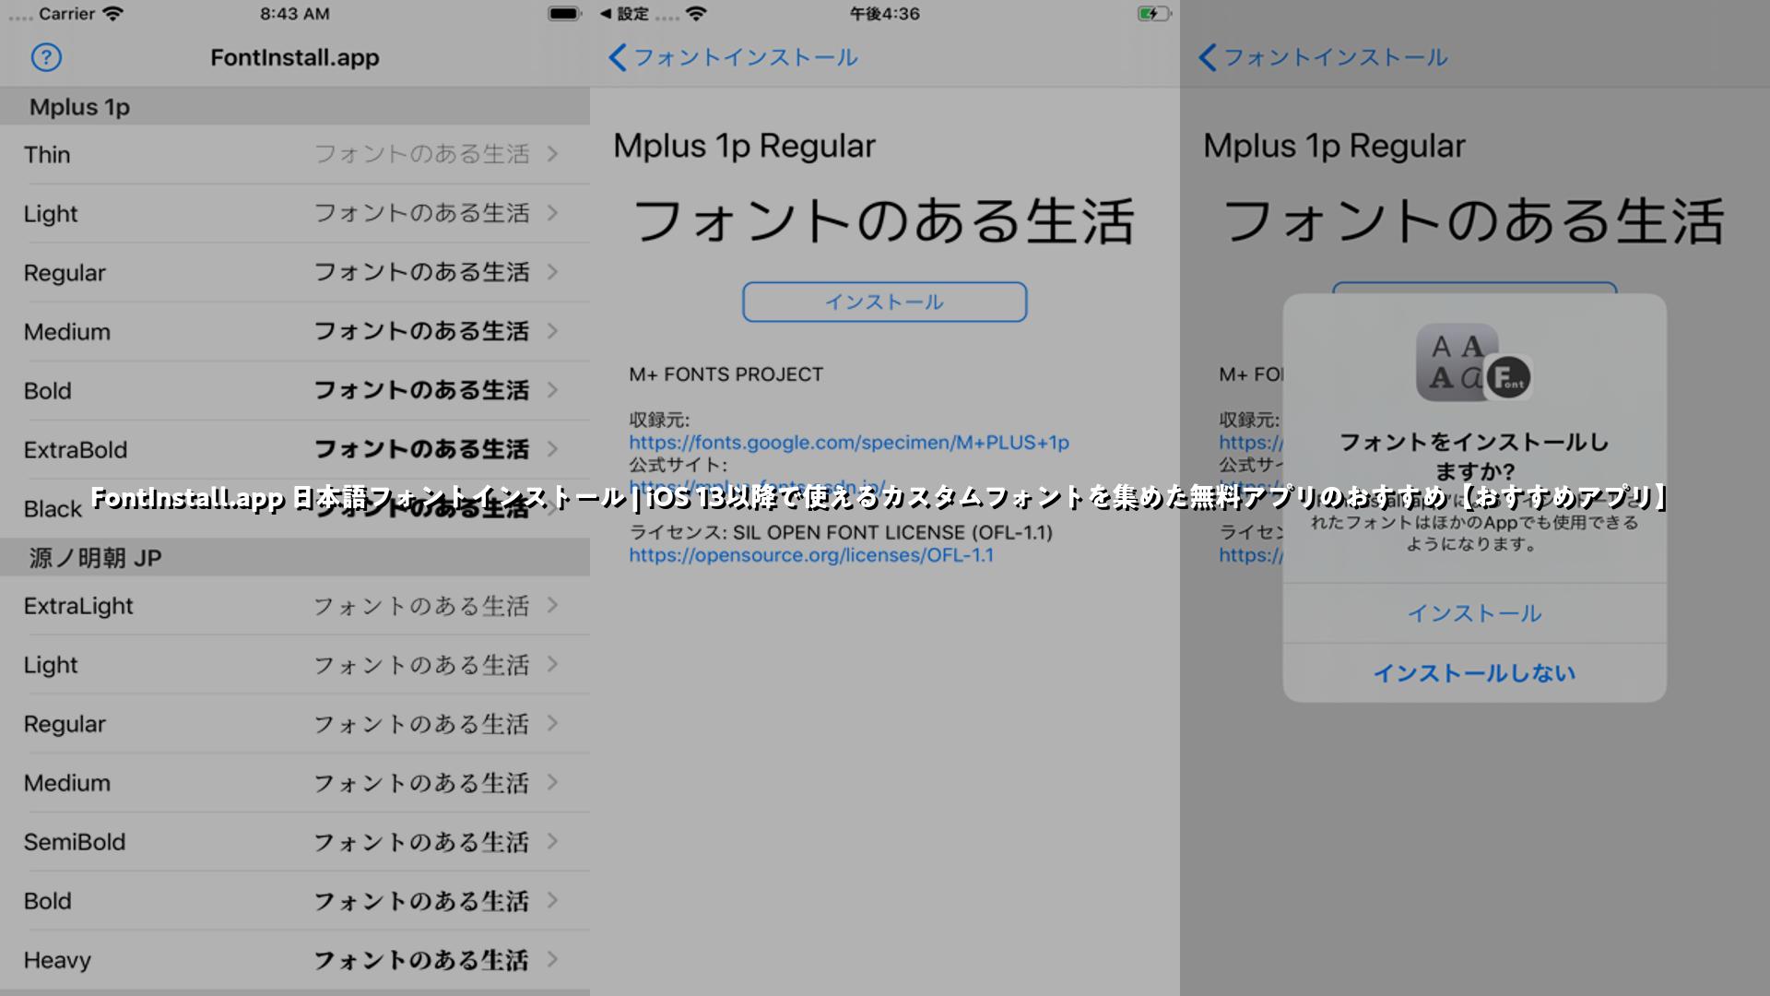
Task: Open the Mplus 1p Bold font row
Action: click(x=295, y=390)
